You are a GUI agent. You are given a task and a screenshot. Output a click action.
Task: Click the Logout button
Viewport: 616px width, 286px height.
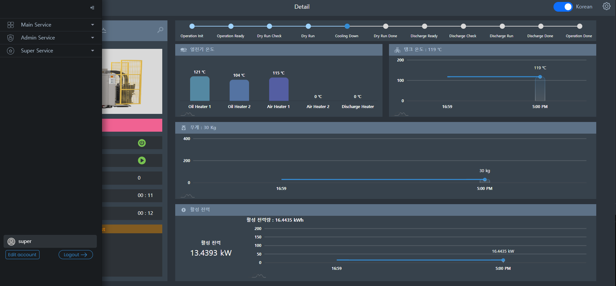pyautogui.click(x=75, y=255)
